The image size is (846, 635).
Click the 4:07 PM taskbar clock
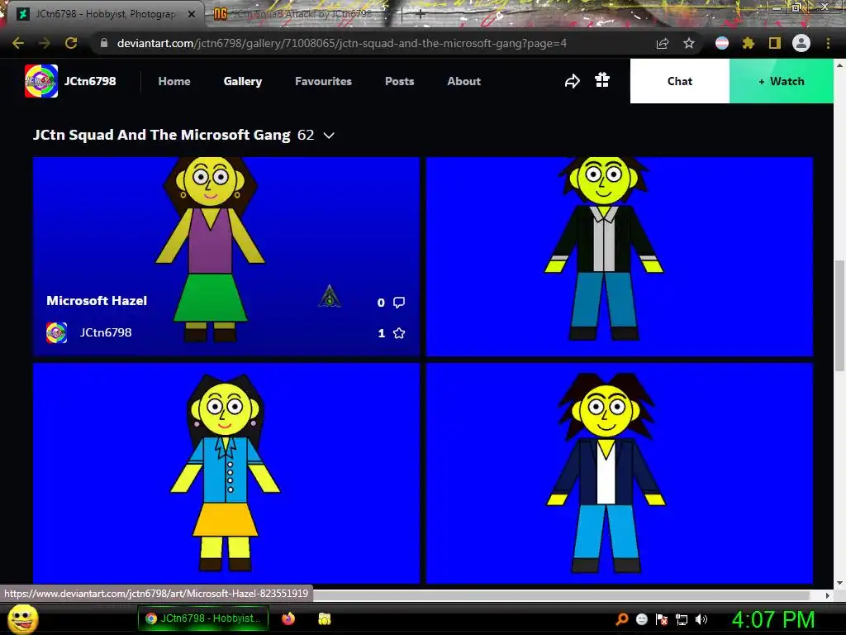773,619
